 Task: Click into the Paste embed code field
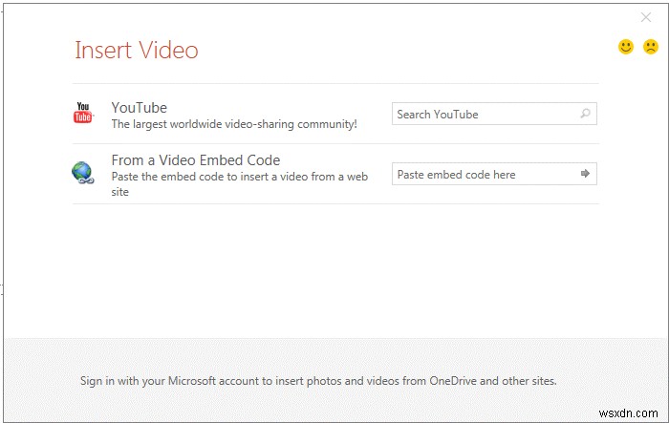click(x=483, y=175)
